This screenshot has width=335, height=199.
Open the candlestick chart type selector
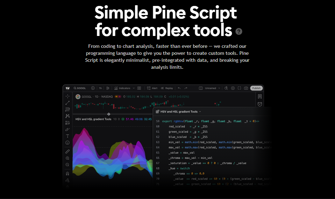(x=108, y=88)
